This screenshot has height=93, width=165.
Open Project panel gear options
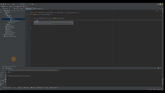[22, 9]
